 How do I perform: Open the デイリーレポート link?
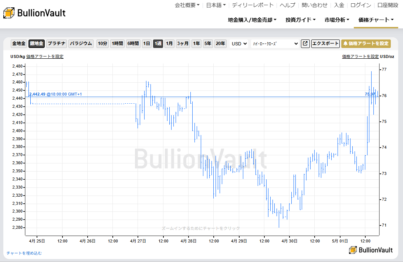pos(253,5)
